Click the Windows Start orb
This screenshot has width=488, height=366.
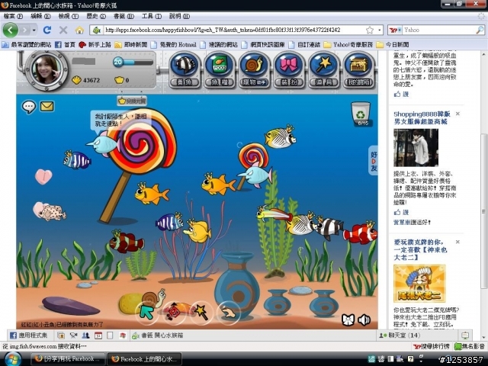tap(12, 358)
